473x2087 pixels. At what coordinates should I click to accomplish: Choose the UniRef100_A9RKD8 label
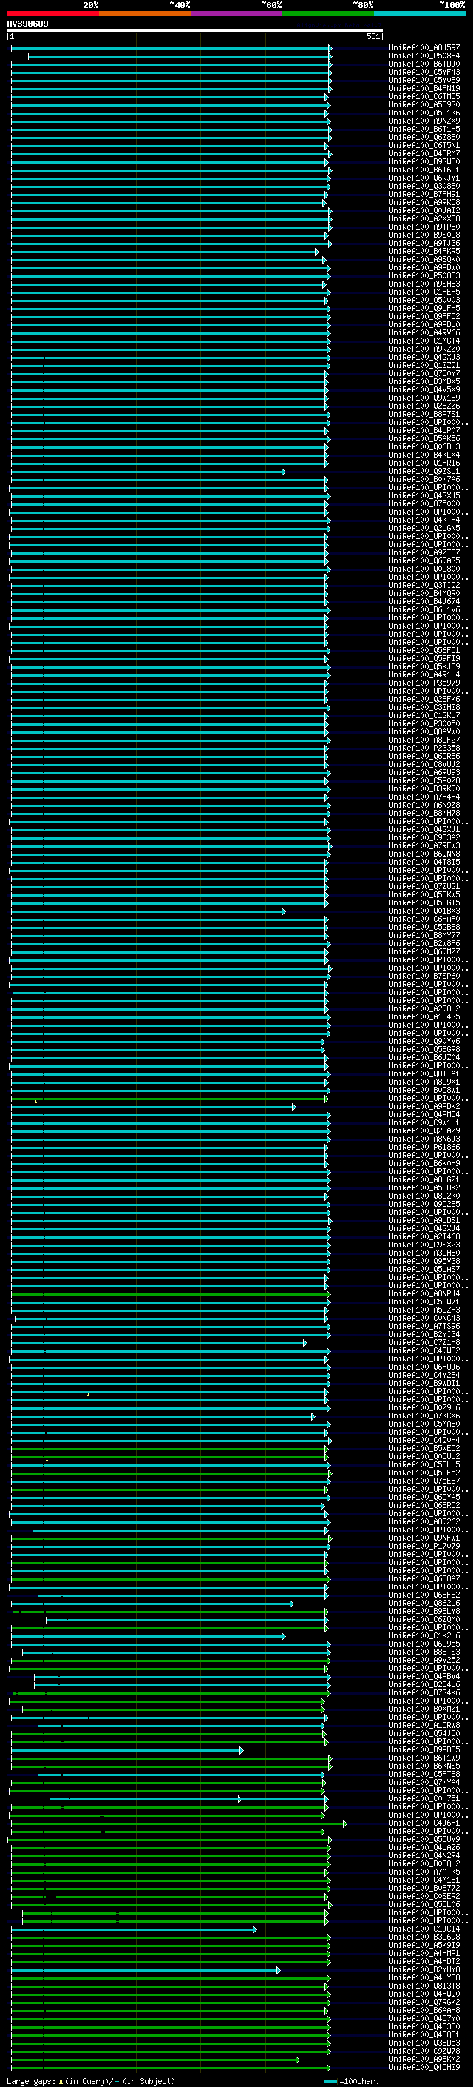(x=424, y=203)
